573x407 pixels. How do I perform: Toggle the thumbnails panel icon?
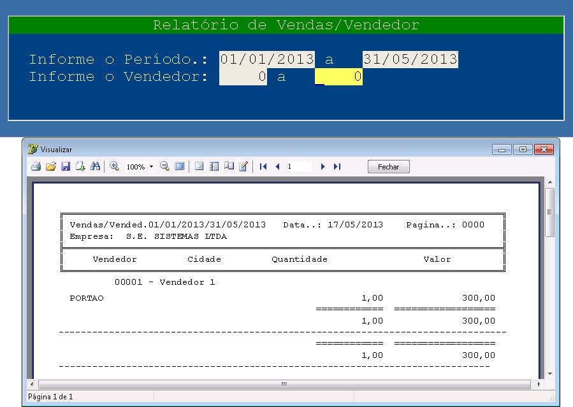pyautogui.click(x=214, y=166)
